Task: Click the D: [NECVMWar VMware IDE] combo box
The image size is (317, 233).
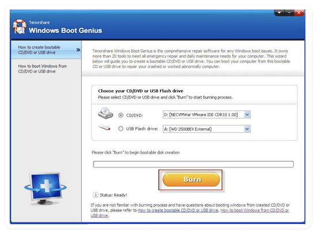Action: click(x=206, y=114)
